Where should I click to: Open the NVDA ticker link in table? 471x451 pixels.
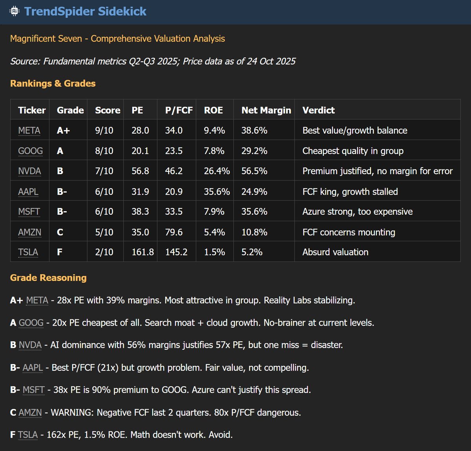tap(29, 171)
